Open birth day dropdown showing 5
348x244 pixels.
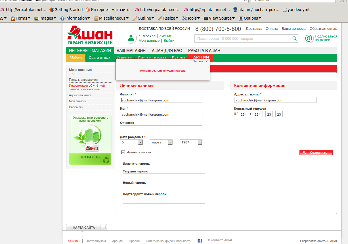(131, 142)
